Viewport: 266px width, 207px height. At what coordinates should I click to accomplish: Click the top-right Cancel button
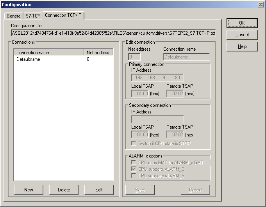(242, 35)
